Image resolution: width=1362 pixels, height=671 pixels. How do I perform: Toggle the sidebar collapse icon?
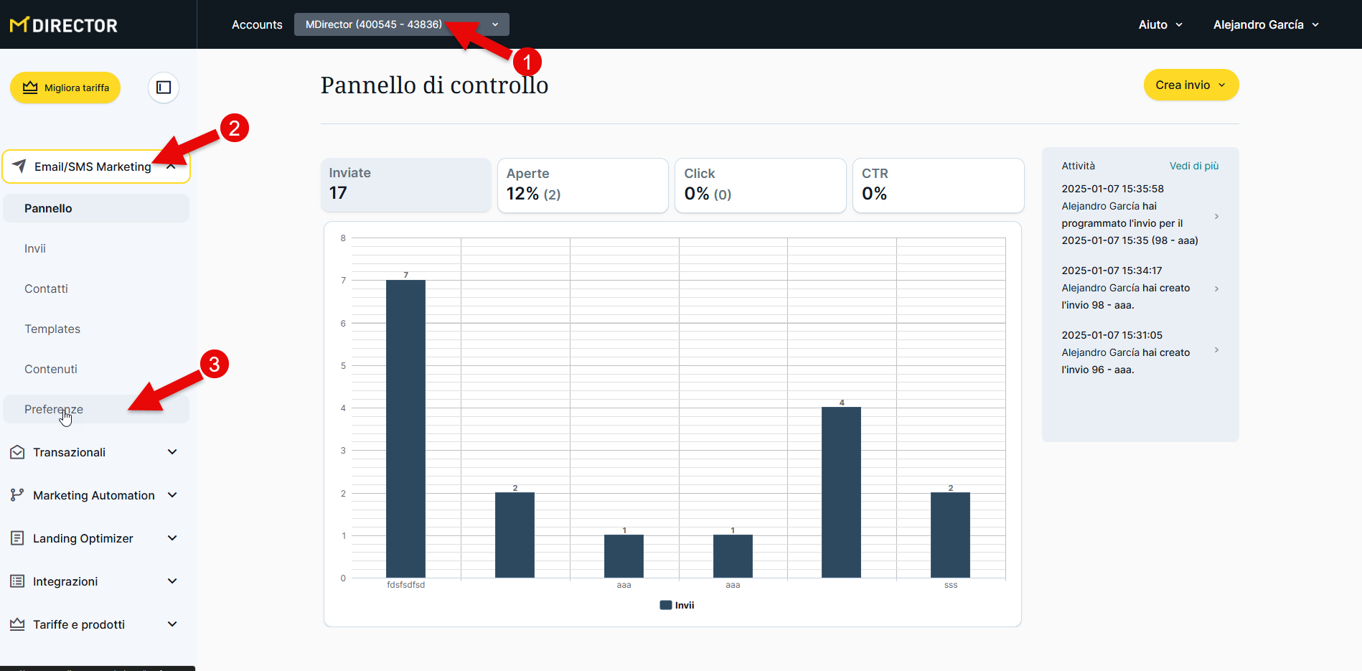click(164, 88)
